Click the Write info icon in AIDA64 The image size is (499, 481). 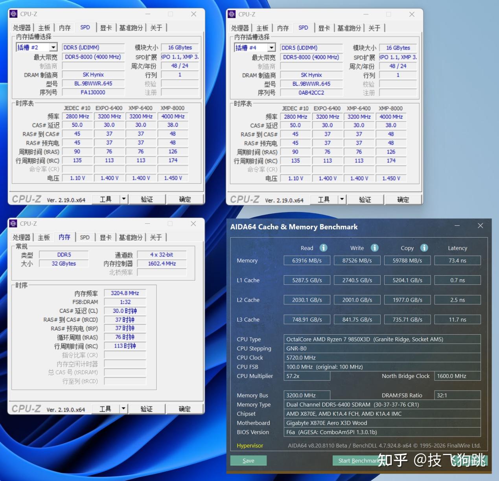374,248
